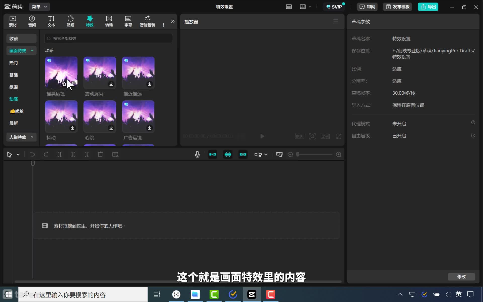This screenshot has height=302, width=483.
Task: Click the timeline zoom slider
Action: [314, 155]
